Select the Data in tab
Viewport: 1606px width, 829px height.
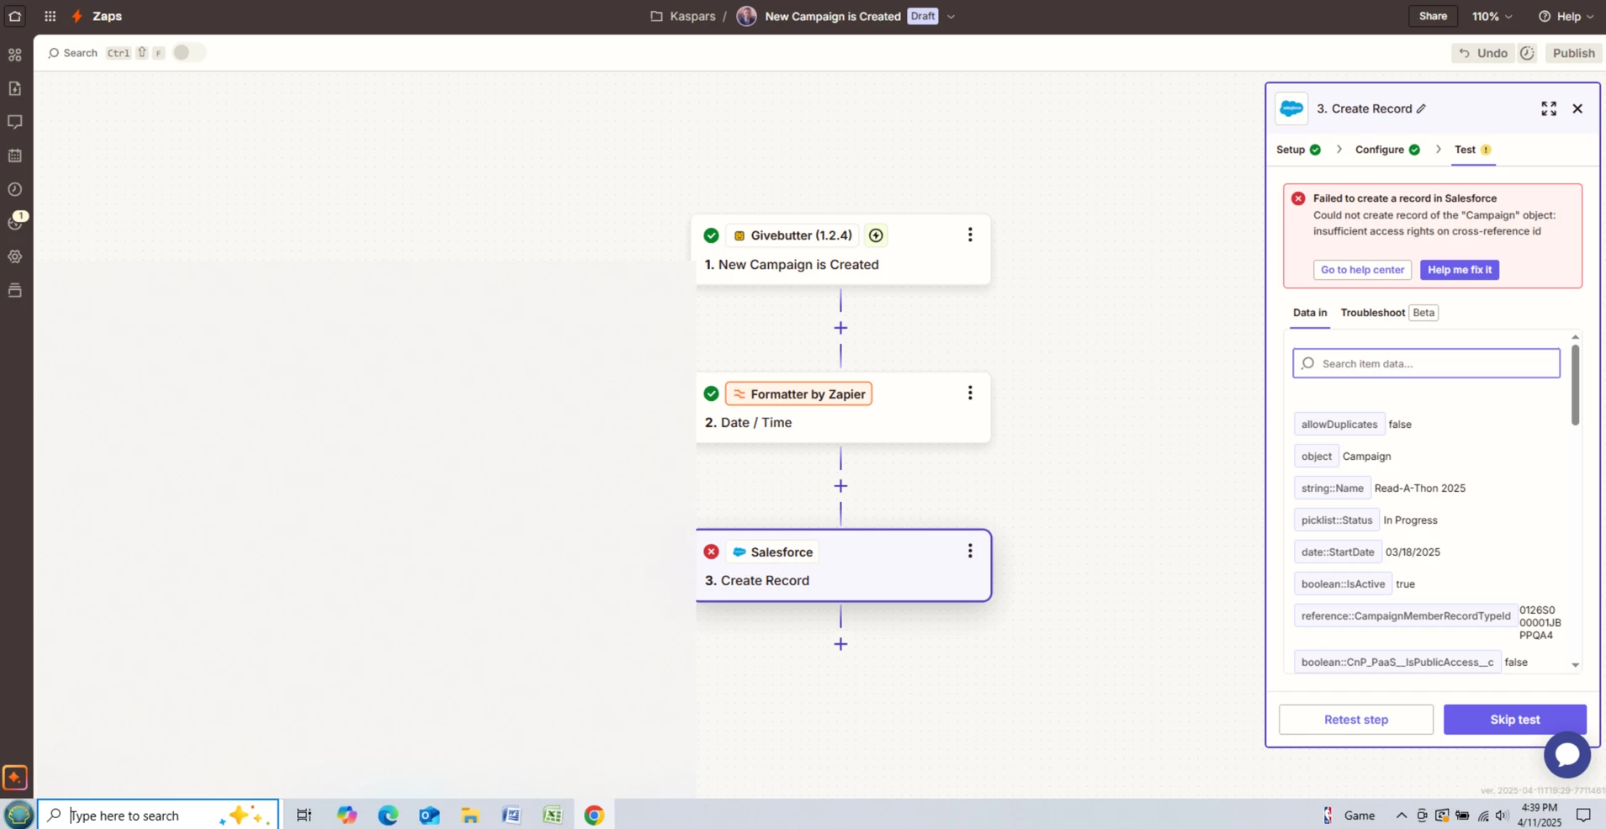(1310, 313)
